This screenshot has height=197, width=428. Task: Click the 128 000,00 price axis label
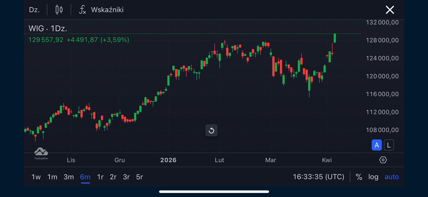(382, 40)
